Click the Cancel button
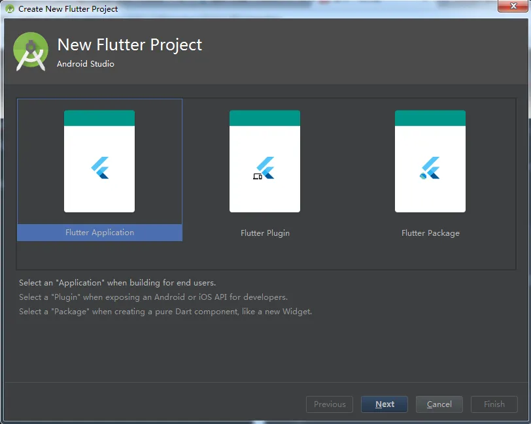 click(x=439, y=404)
